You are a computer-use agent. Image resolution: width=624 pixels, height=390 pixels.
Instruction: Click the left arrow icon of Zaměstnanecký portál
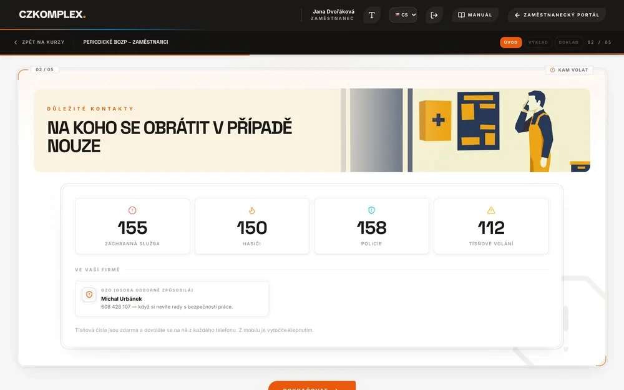[x=517, y=15]
